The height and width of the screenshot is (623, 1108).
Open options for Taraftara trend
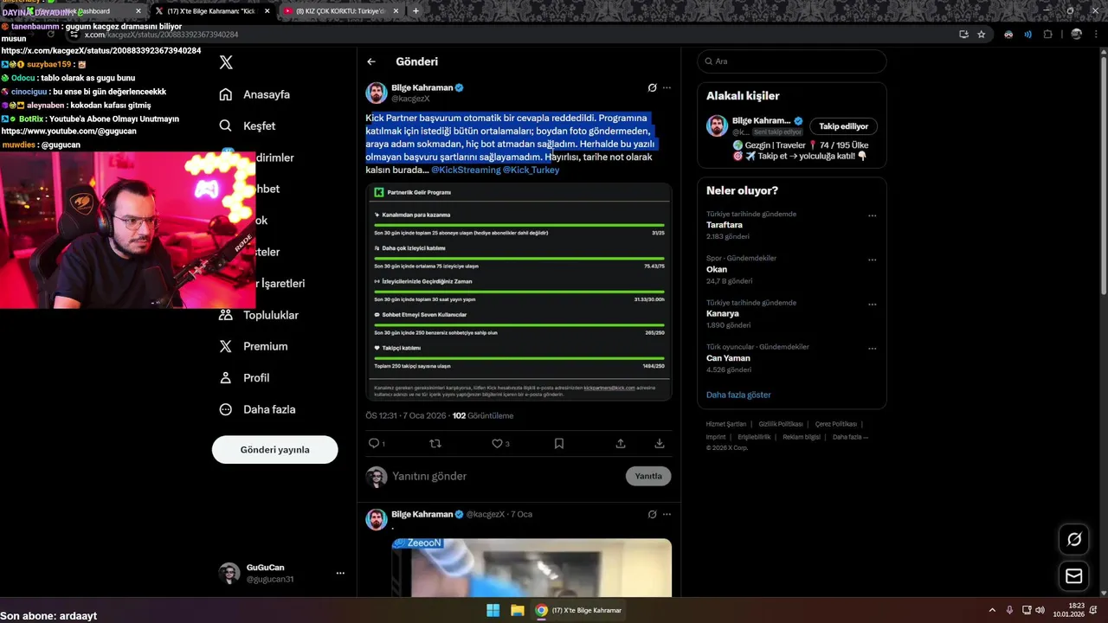point(872,215)
